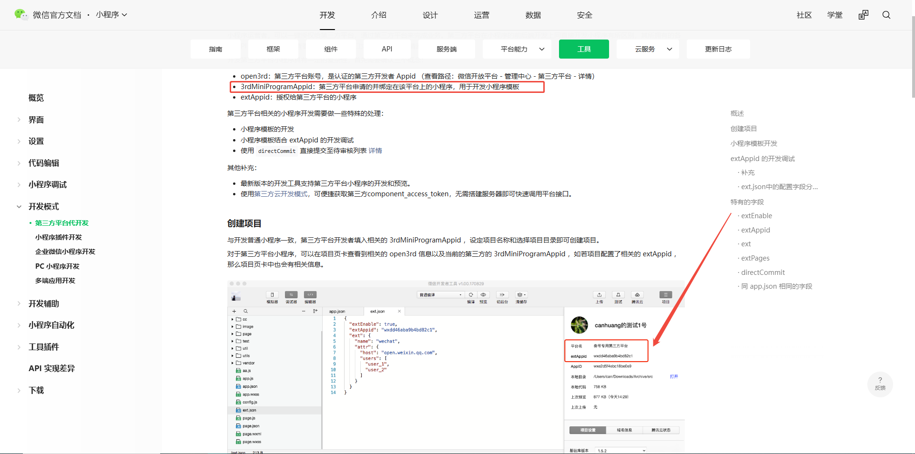Image resolution: width=915 pixels, height=454 pixels.
Task: Open the 第三方云开发模式 link
Action: point(281,194)
